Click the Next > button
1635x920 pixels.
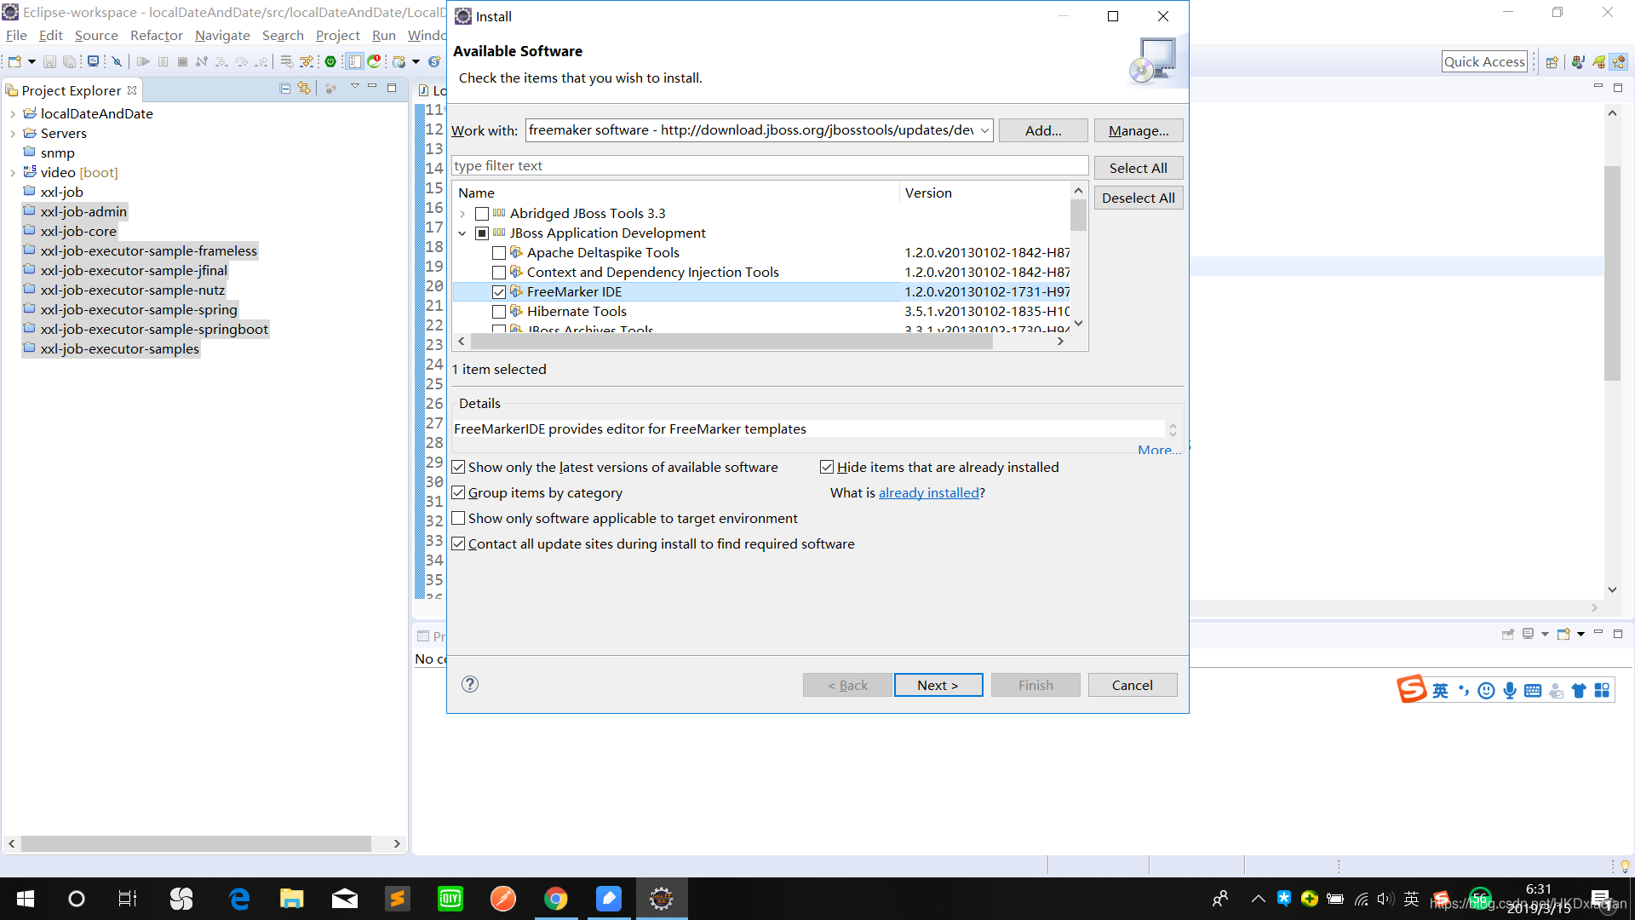tap(938, 685)
